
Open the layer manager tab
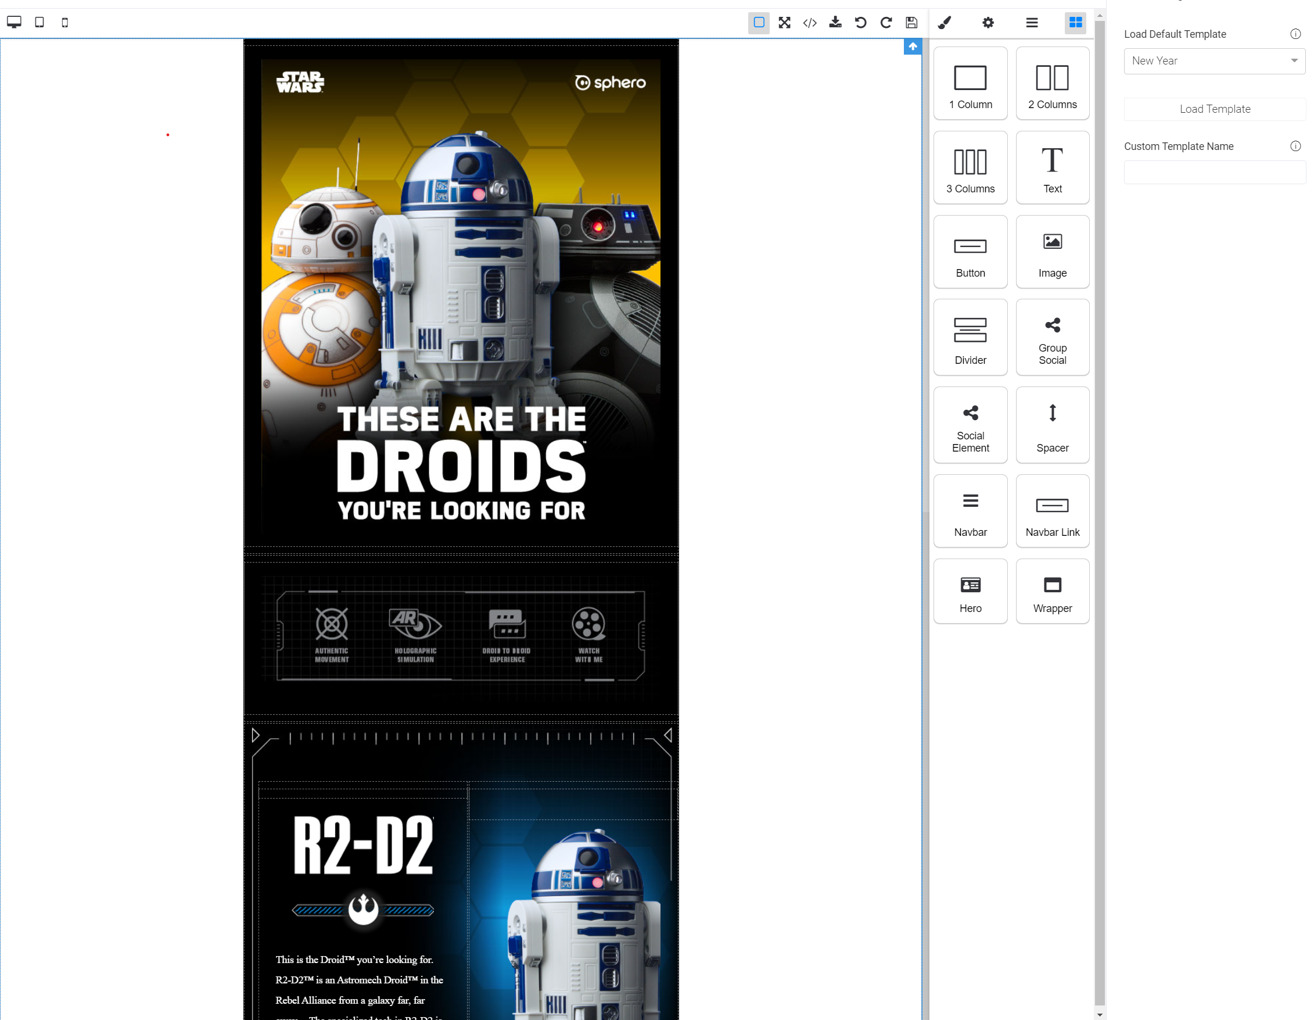(x=1032, y=22)
